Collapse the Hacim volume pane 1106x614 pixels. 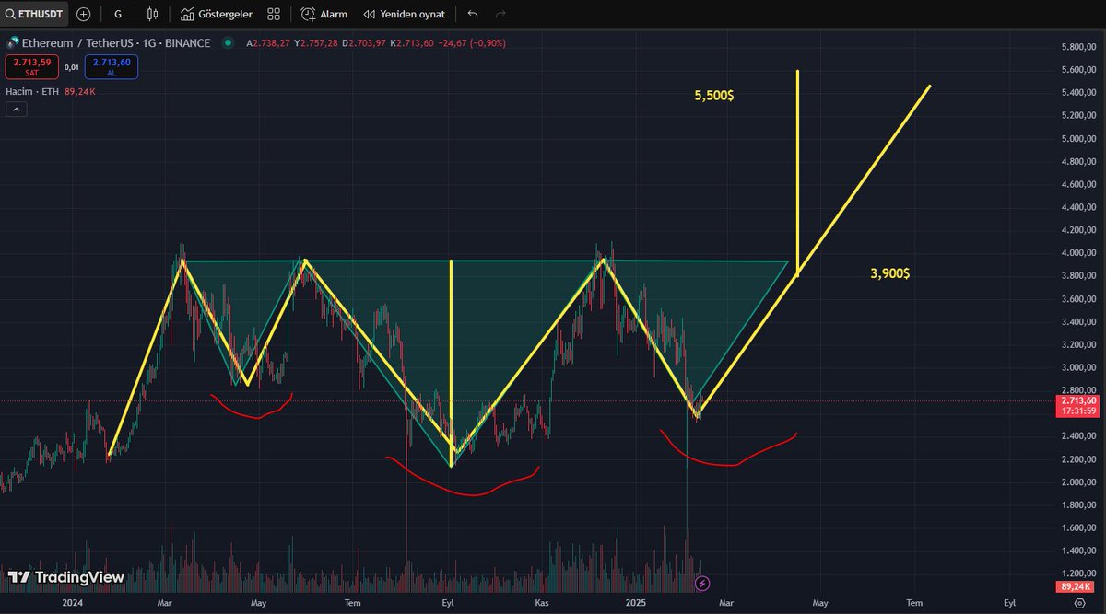tap(16, 109)
